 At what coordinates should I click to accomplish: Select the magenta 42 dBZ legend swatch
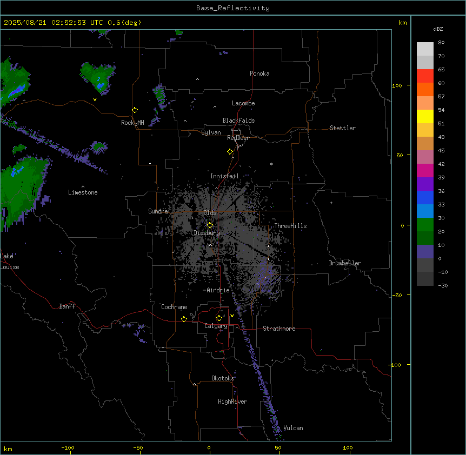[x=425, y=170]
